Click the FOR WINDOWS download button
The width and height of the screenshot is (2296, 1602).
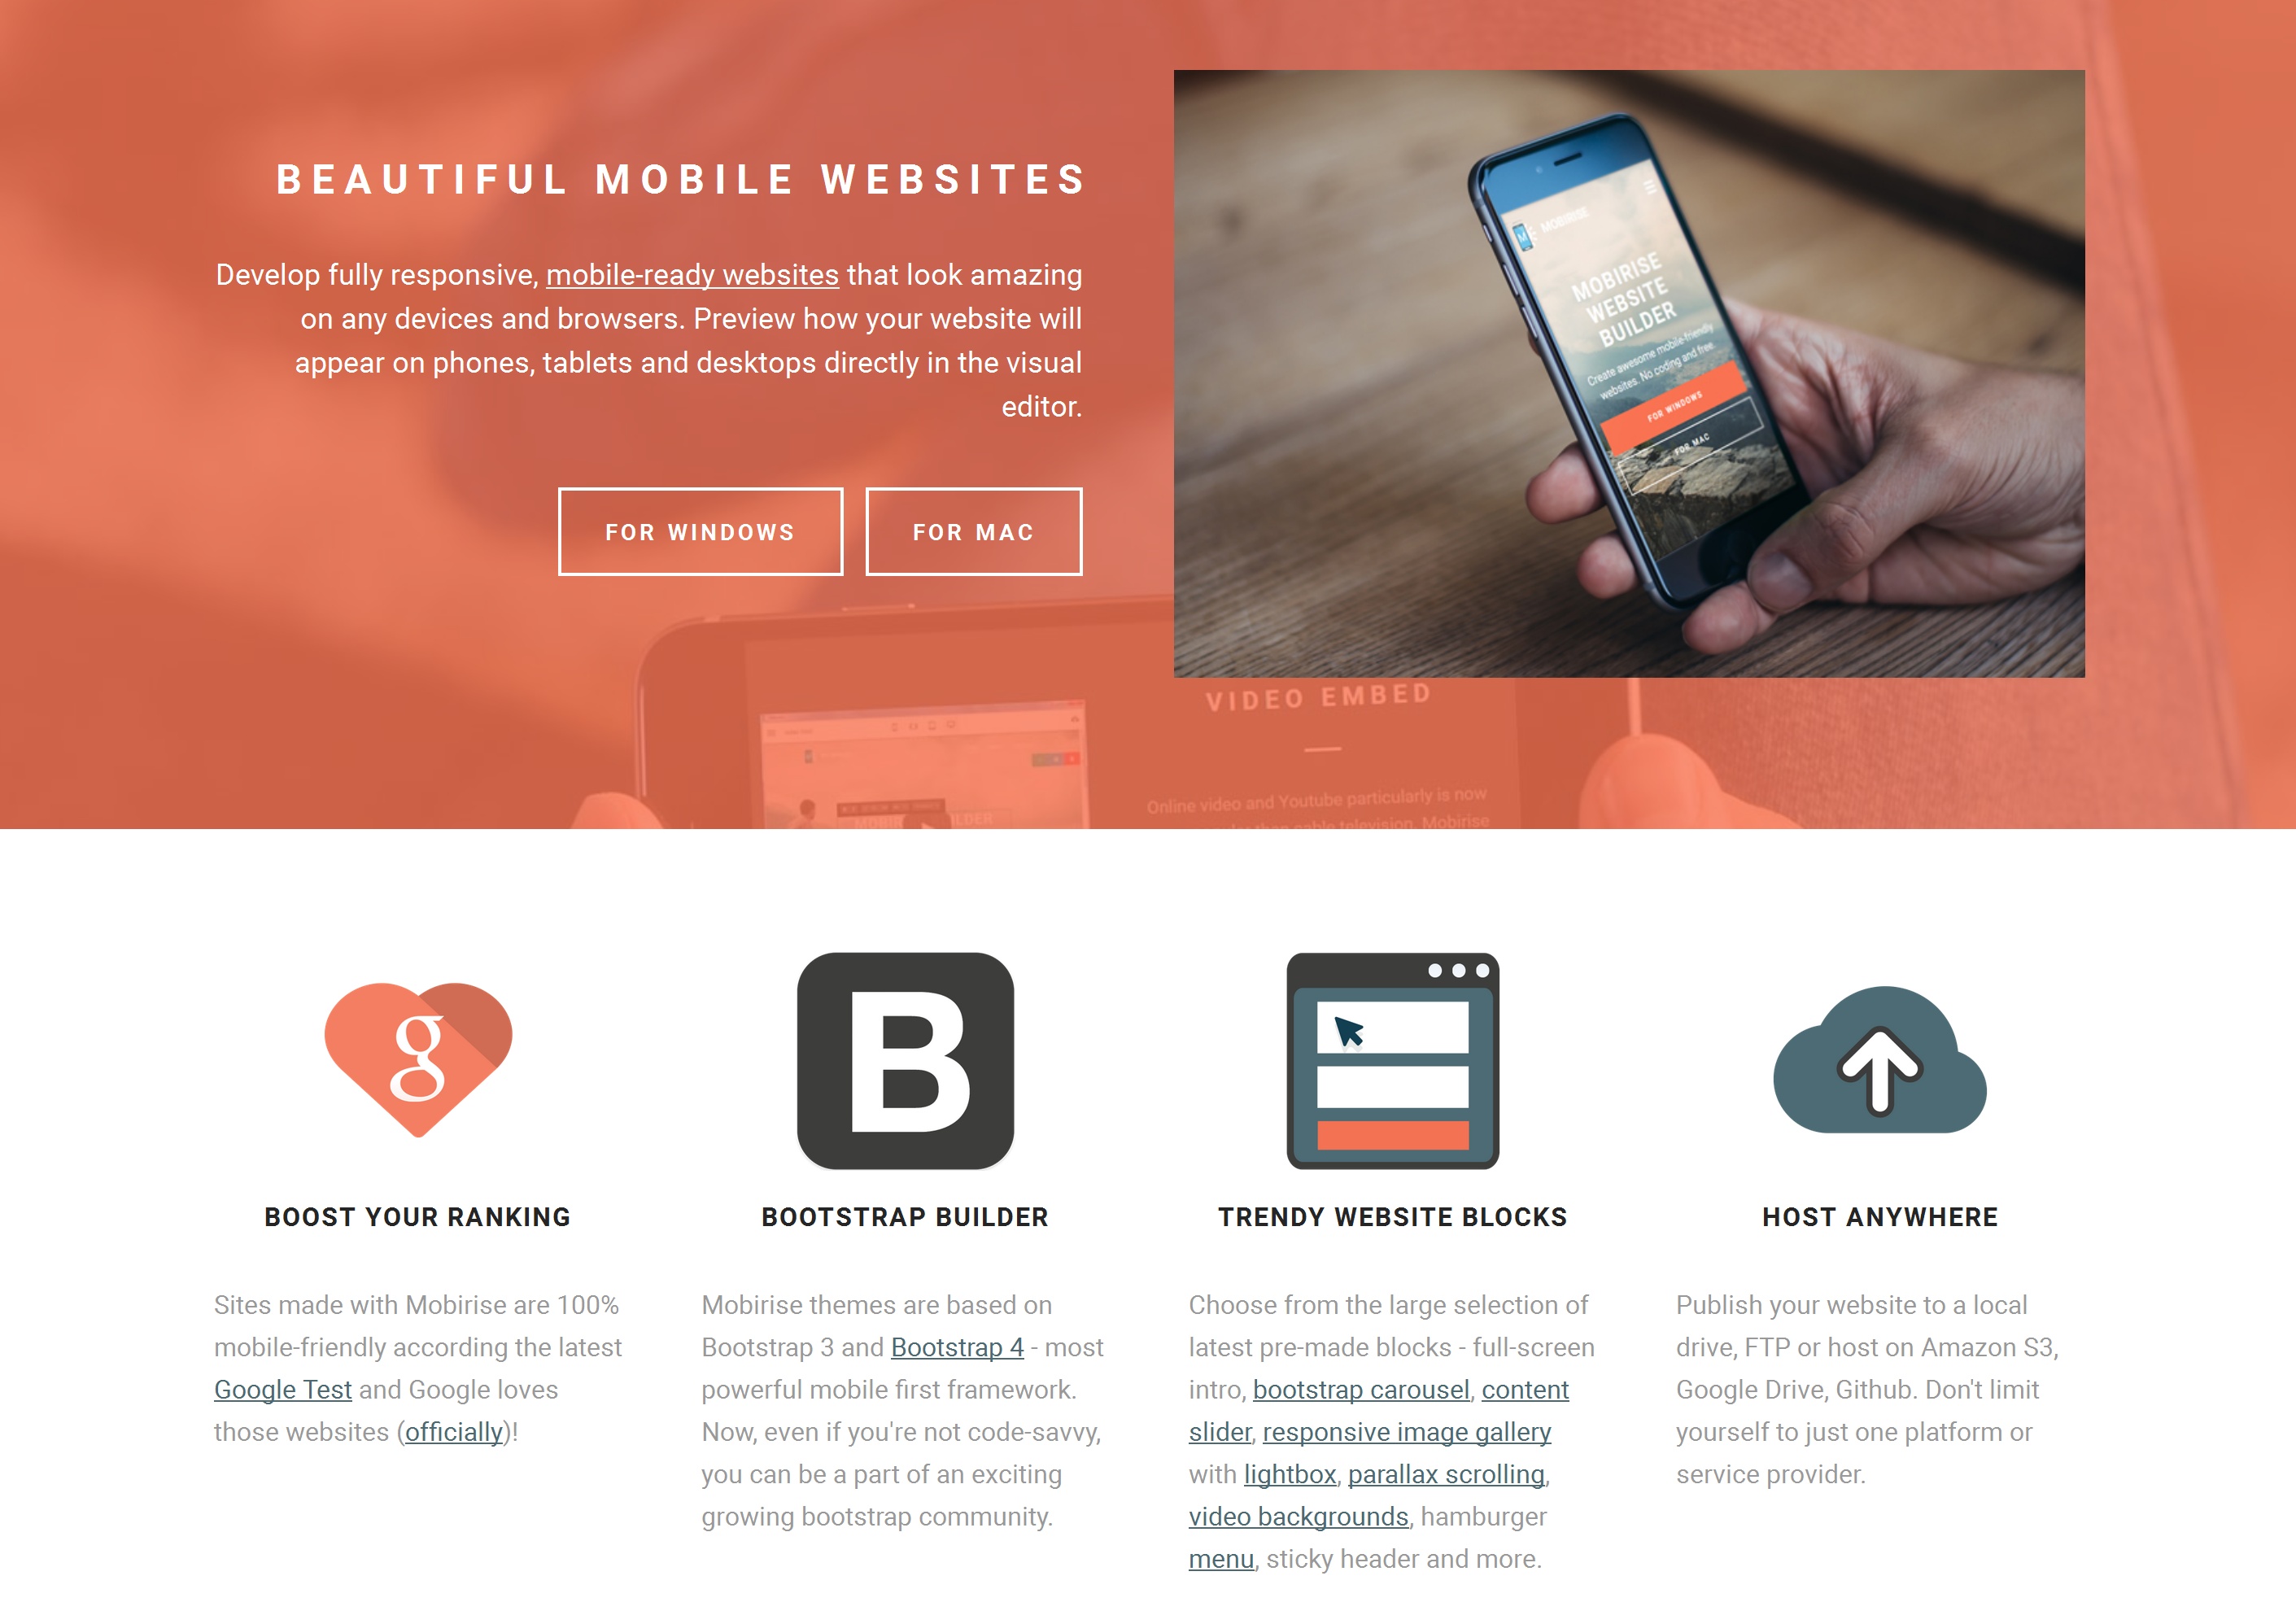click(x=700, y=530)
